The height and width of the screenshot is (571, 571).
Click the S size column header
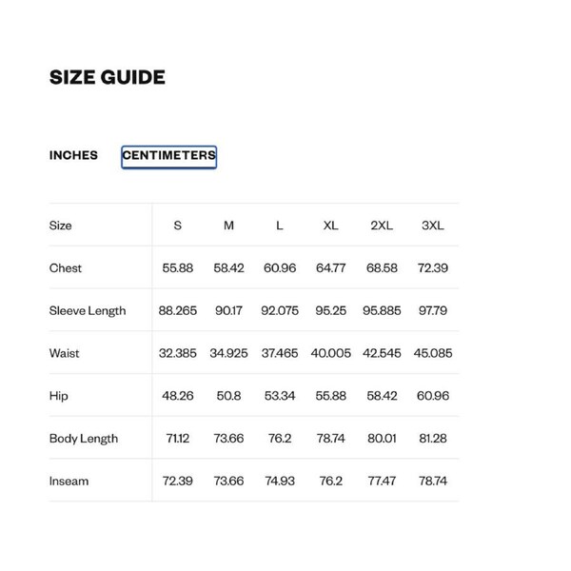tap(178, 226)
